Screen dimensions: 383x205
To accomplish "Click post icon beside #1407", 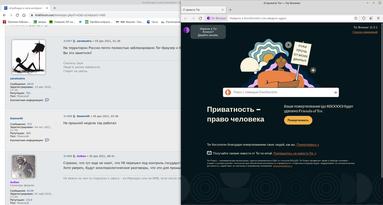I will (74, 41).
